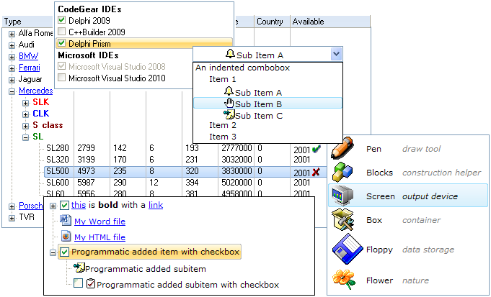
Task: Collapse the SL node
Action: (25, 137)
